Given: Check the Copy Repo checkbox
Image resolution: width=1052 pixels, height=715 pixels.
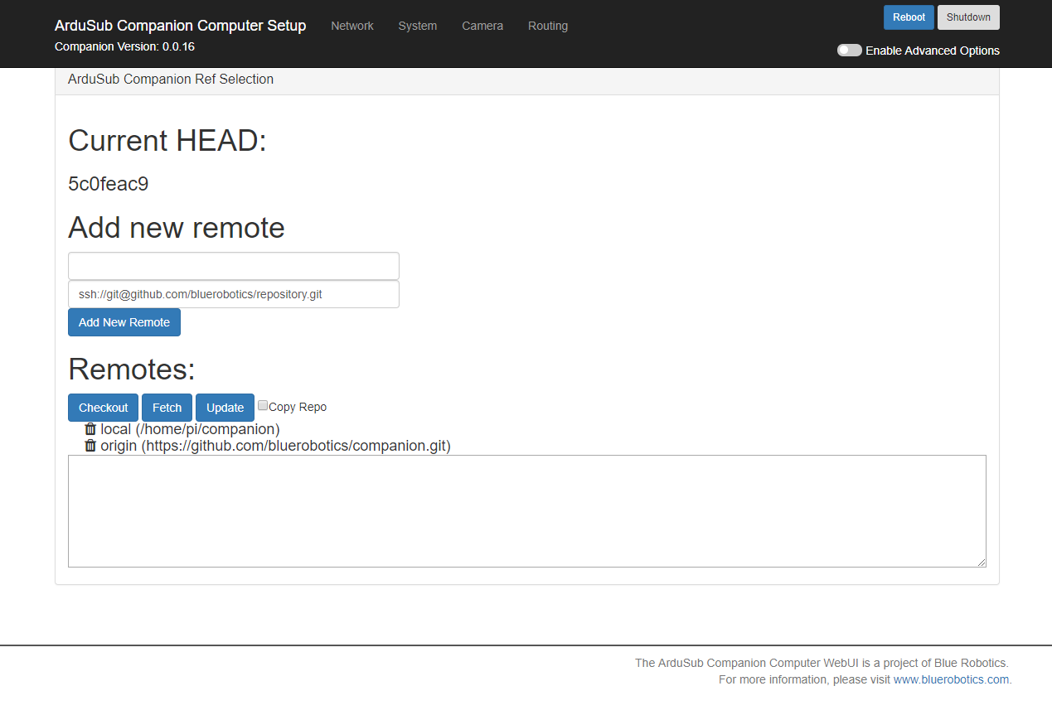Looking at the screenshot, I should pos(263,406).
